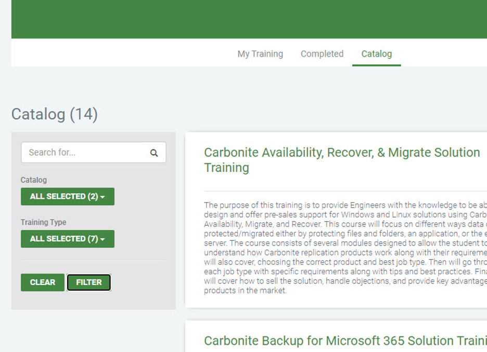Open Carbonite Backup for Microsoft 365 course
This screenshot has height=352, width=487.
[345, 341]
